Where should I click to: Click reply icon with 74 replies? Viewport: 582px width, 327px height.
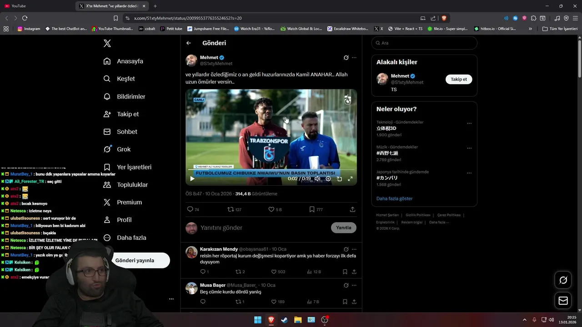click(x=193, y=209)
